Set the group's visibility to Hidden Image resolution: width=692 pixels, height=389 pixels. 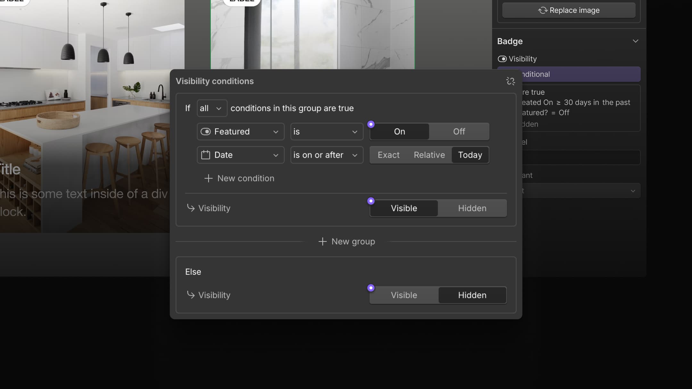pos(472,208)
